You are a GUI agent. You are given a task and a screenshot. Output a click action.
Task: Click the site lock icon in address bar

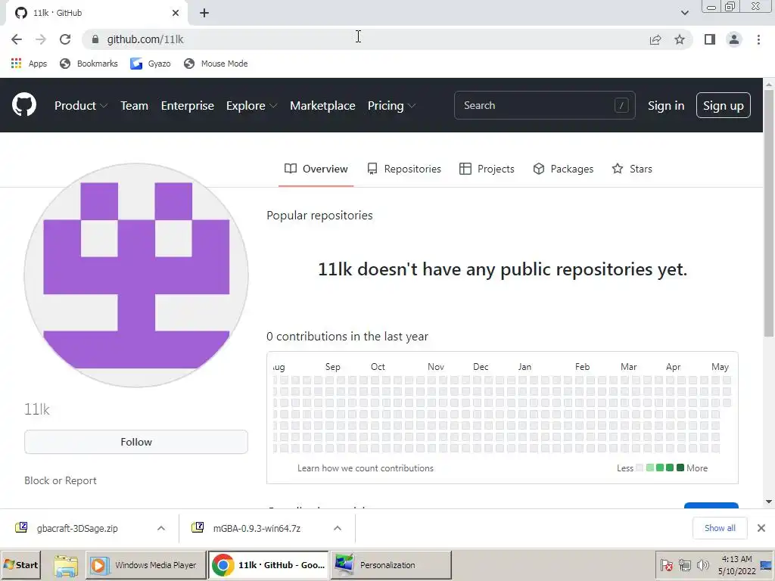click(95, 39)
